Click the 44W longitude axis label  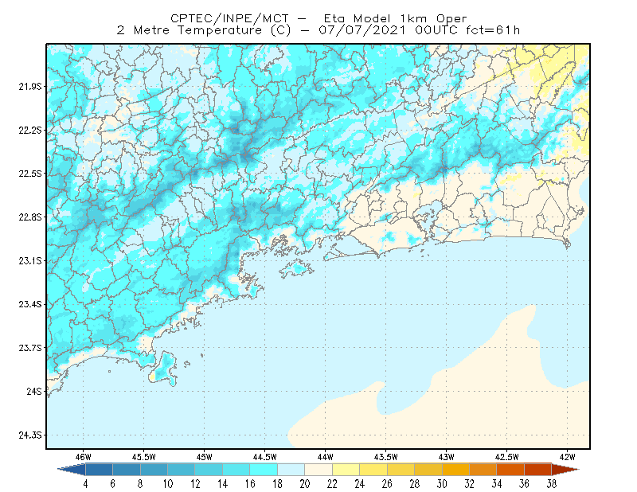click(x=325, y=457)
